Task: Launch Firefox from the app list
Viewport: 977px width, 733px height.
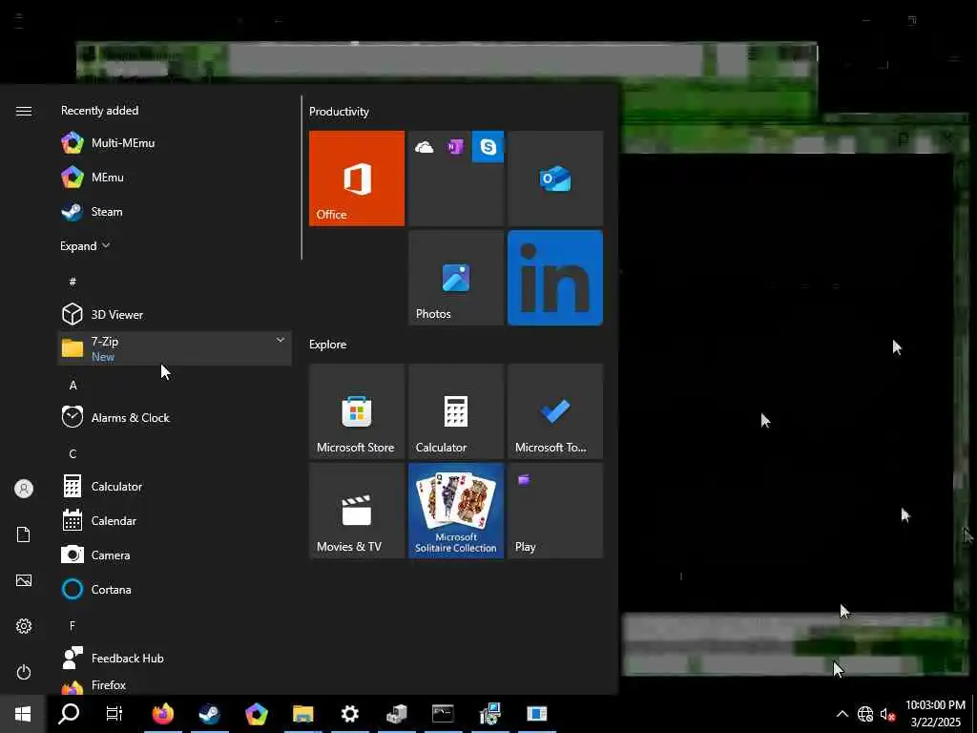Action: click(175, 685)
